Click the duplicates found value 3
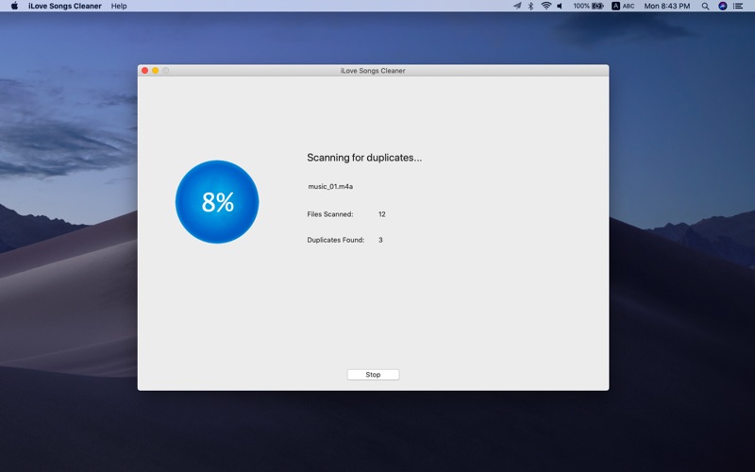This screenshot has width=755, height=472. pyautogui.click(x=380, y=240)
